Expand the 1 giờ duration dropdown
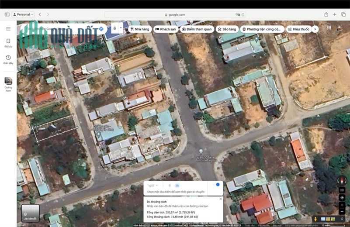Viewport: 350px width, 227px height. [152, 186]
